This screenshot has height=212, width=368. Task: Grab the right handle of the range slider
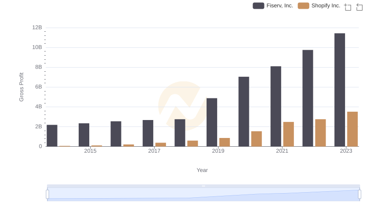[359, 195]
